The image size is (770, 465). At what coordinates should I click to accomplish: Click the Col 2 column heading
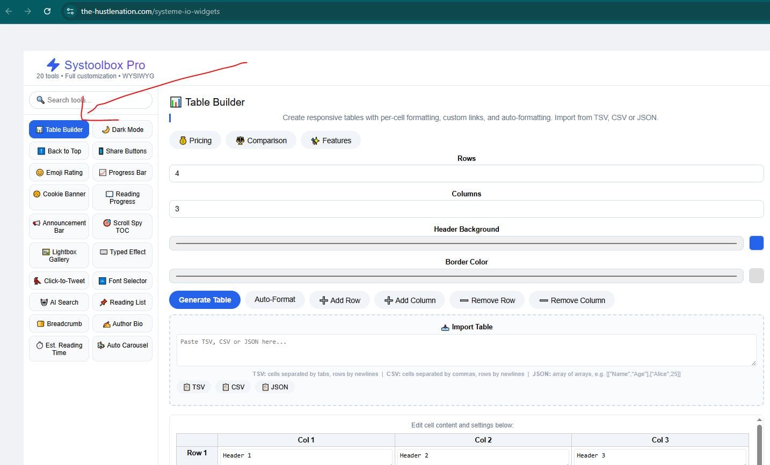click(483, 440)
